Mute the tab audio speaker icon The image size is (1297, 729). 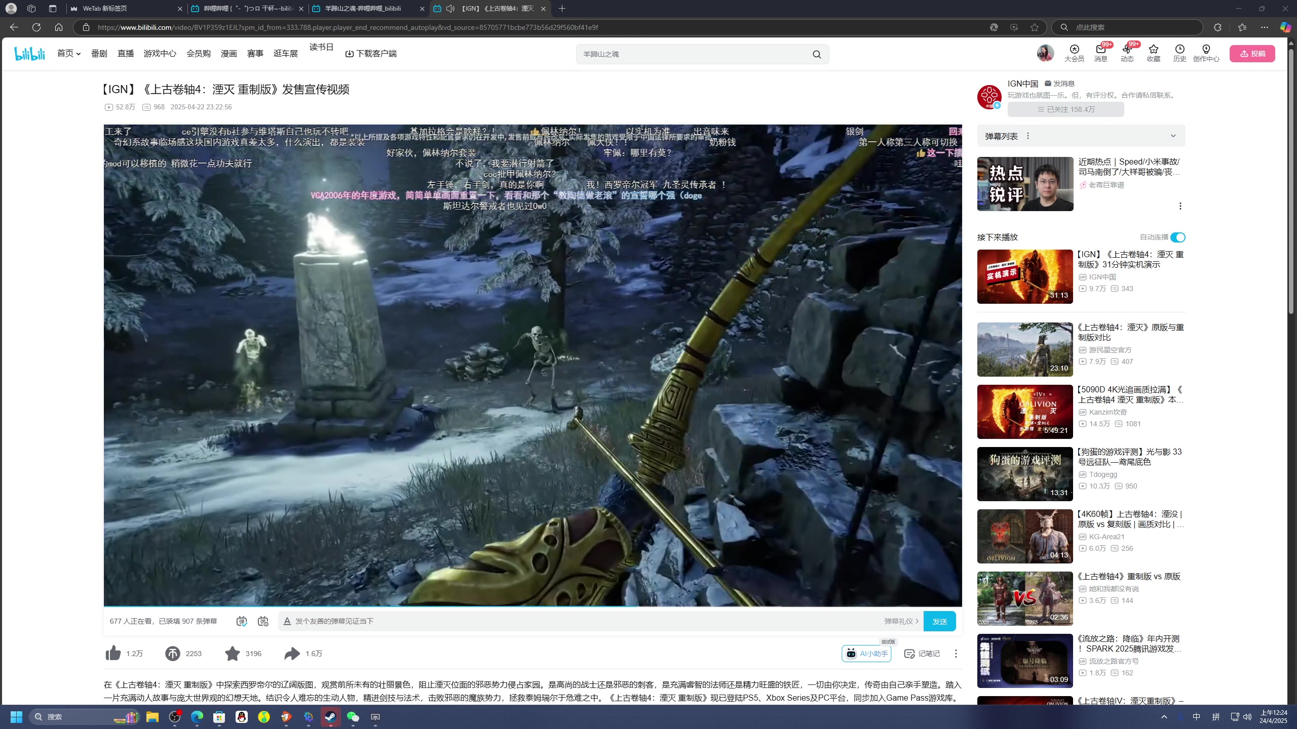point(450,9)
